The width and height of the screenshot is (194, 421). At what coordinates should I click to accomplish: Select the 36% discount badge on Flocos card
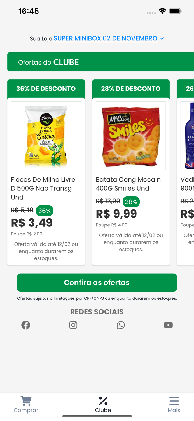(x=45, y=210)
